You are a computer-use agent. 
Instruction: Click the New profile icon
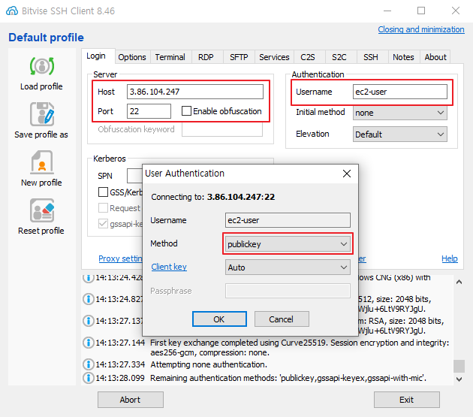pos(42,162)
